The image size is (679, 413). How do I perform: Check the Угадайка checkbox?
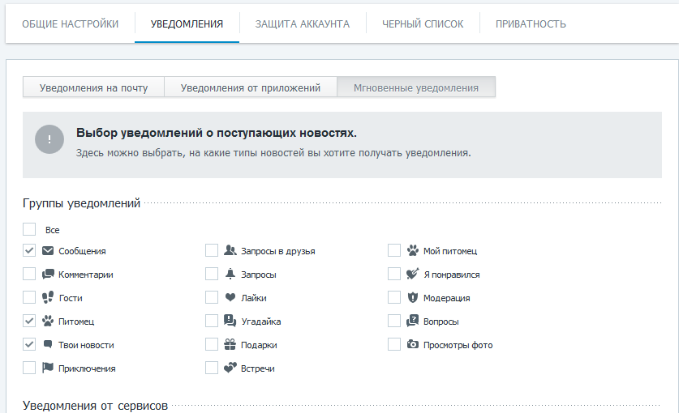(x=212, y=321)
